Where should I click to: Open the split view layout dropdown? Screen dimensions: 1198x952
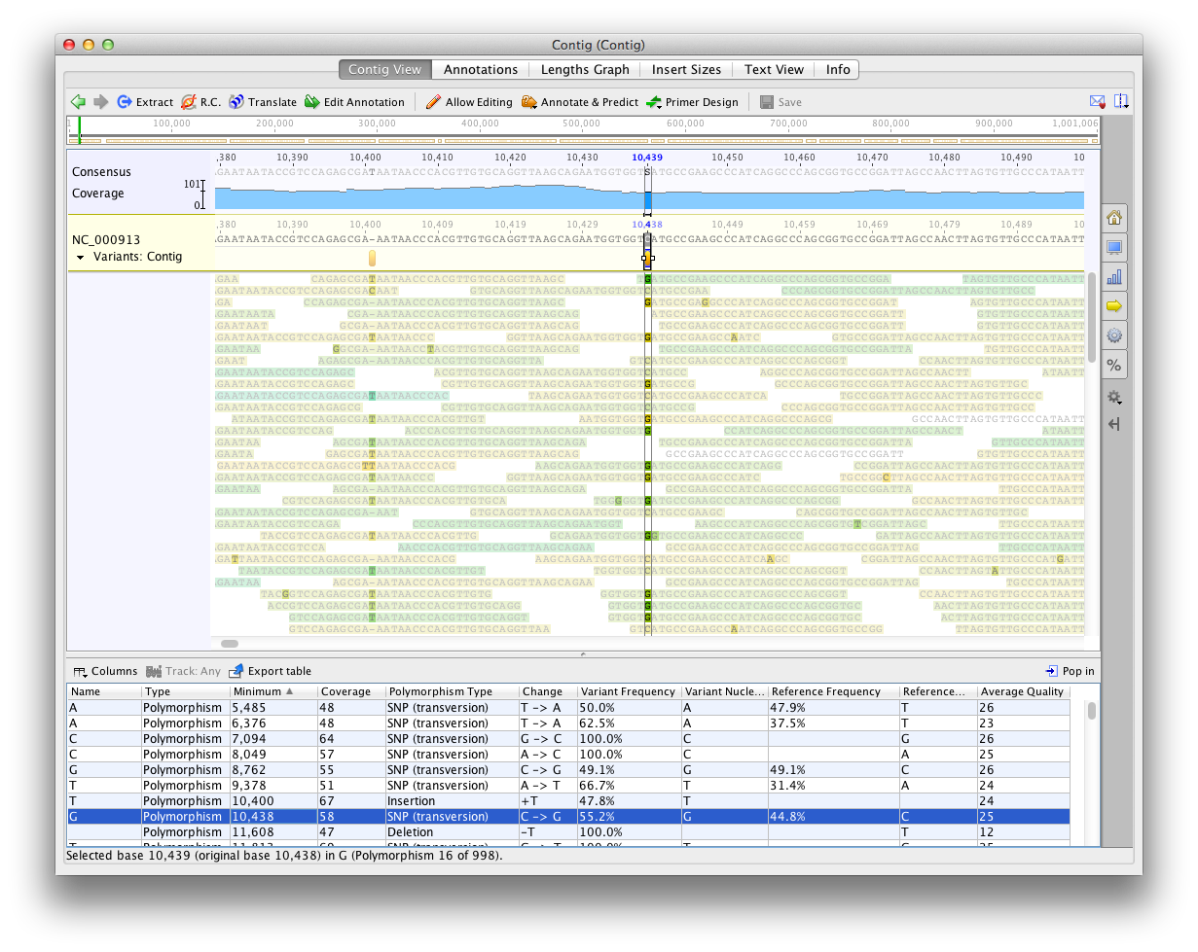(1121, 101)
